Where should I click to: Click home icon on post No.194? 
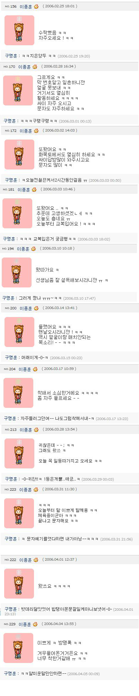(x=33, y=249)
